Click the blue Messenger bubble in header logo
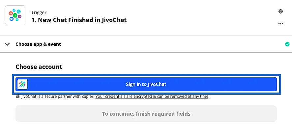292x139 pixels. 12,19
